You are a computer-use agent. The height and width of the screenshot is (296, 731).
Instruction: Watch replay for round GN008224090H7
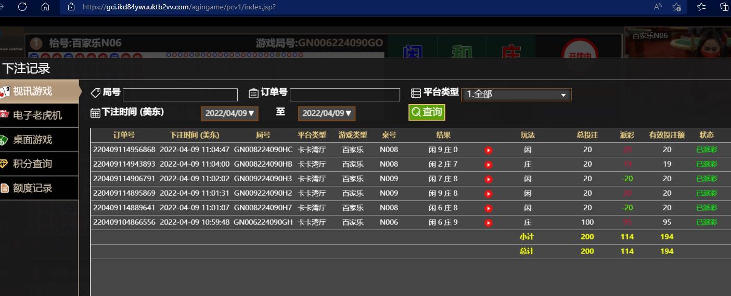(x=488, y=208)
